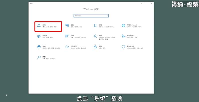Viewport: 199px width, 102px height.
Task: Open the 轻松使用 (Ease of Access) icon
Action: coord(67,47)
